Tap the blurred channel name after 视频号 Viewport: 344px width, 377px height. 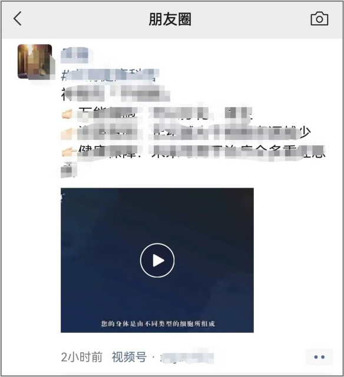[x=187, y=357]
